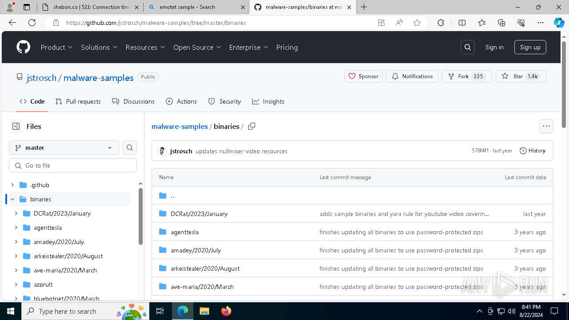This screenshot has width=569, height=320.
Task: Open Copilot sidebar icon
Action: point(559,23)
